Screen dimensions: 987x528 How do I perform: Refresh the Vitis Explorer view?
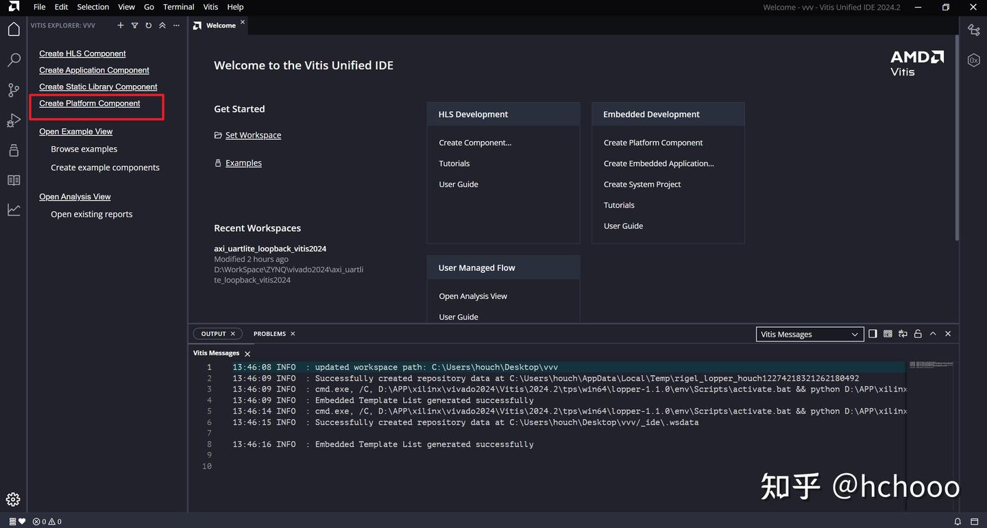(x=148, y=25)
